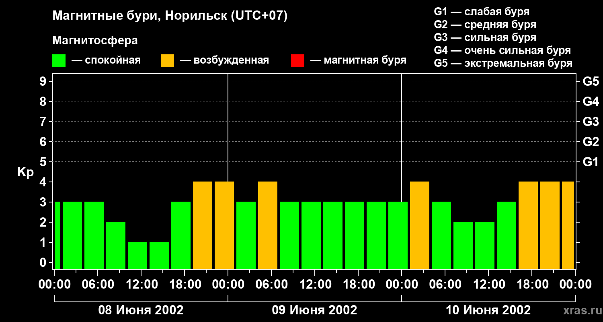Viewport: 603px width, 322px height.
Task: Click the only Kp 2 bar on 08 Июня
Action: [x=116, y=245]
